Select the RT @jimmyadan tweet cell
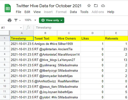The height and width of the screenshot is (100, 128). click(45, 76)
